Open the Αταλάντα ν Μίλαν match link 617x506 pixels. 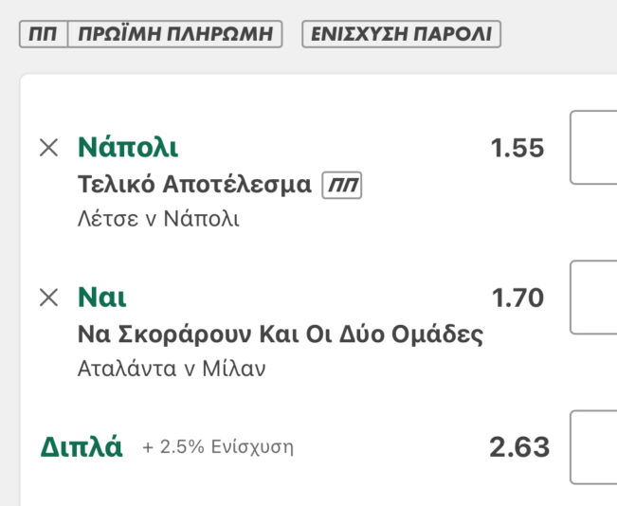click(x=172, y=369)
